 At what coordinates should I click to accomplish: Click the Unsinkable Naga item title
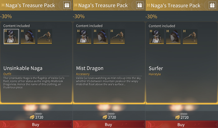pos(23,68)
